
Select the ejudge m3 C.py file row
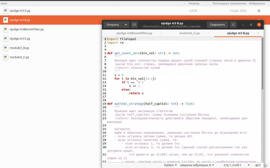(x=20, y=39)
